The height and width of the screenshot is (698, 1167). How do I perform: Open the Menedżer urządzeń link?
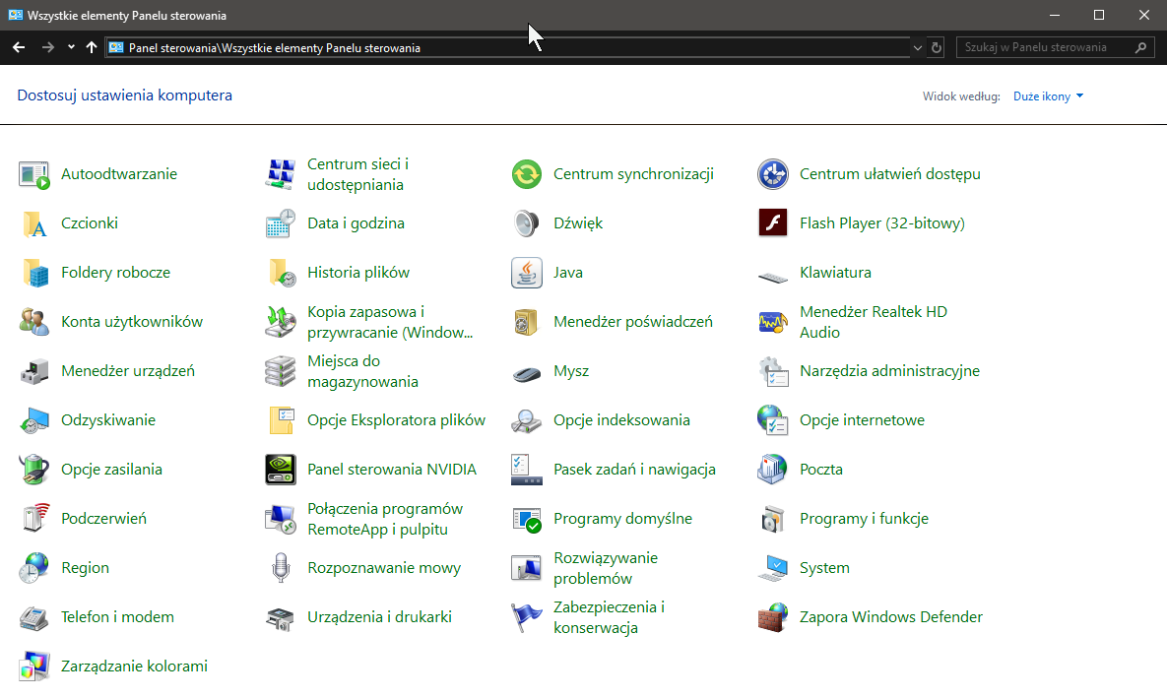tap(127, 371)
